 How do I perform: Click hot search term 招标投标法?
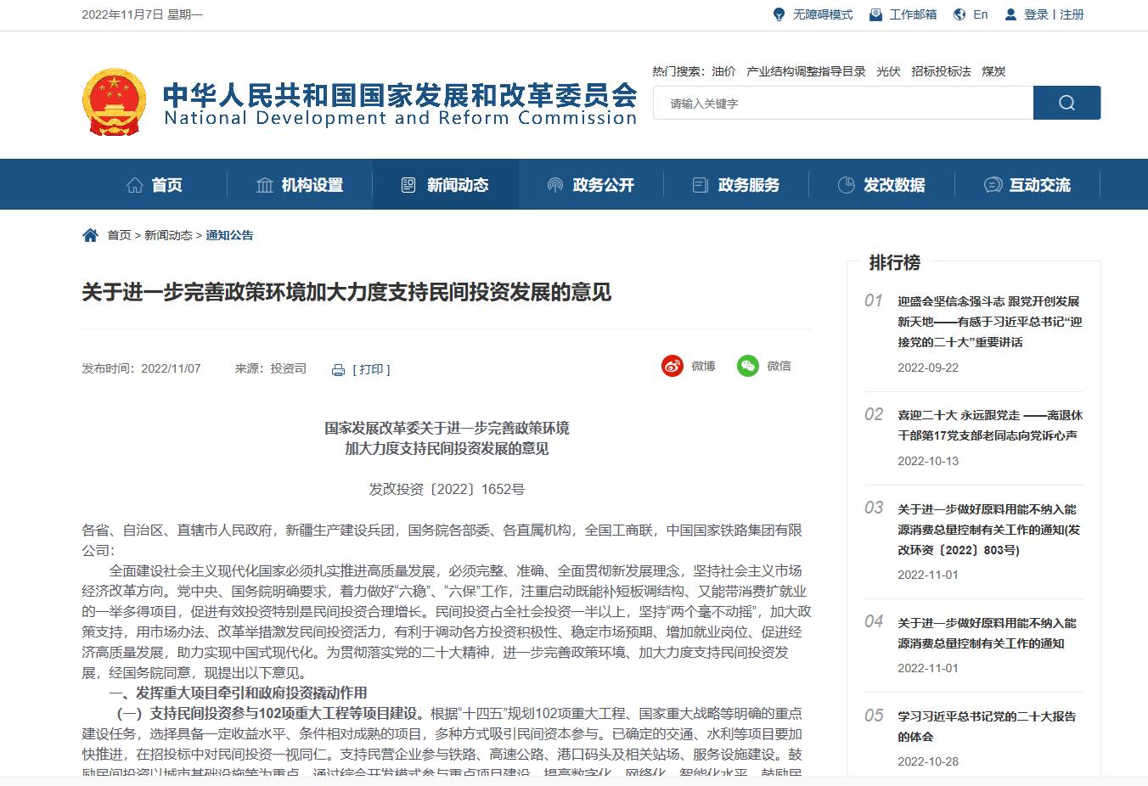(941, 71)
